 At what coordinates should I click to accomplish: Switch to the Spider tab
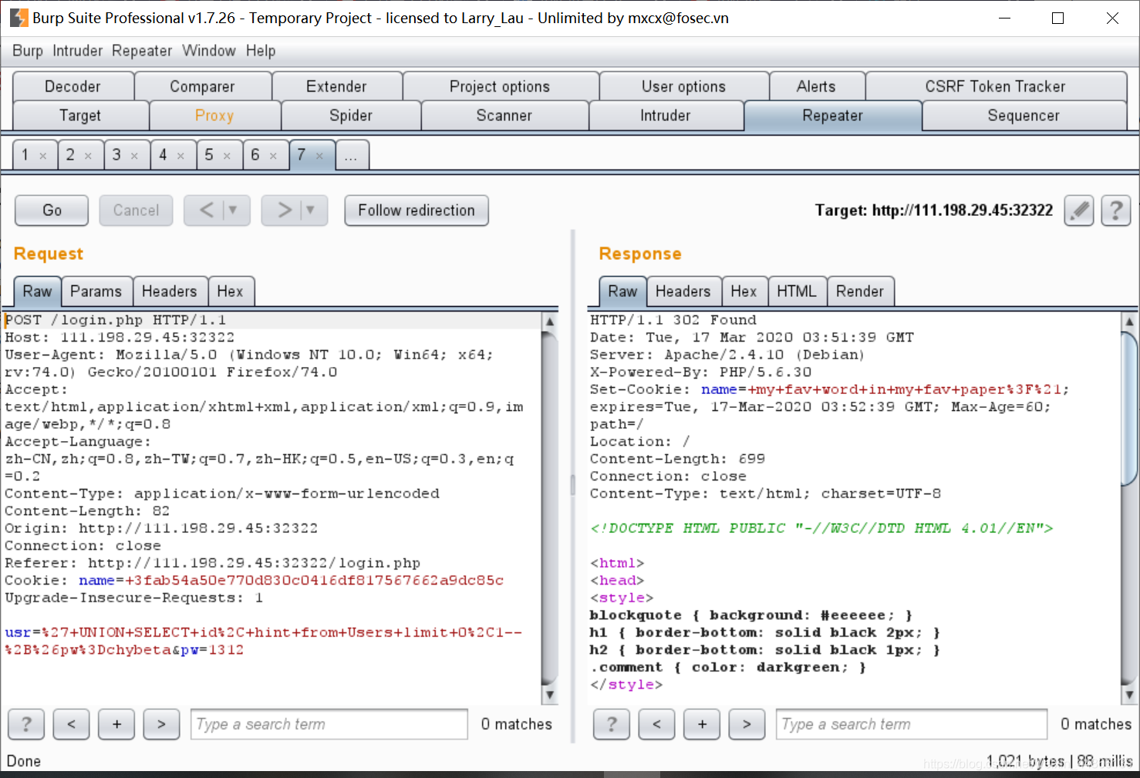351,116
